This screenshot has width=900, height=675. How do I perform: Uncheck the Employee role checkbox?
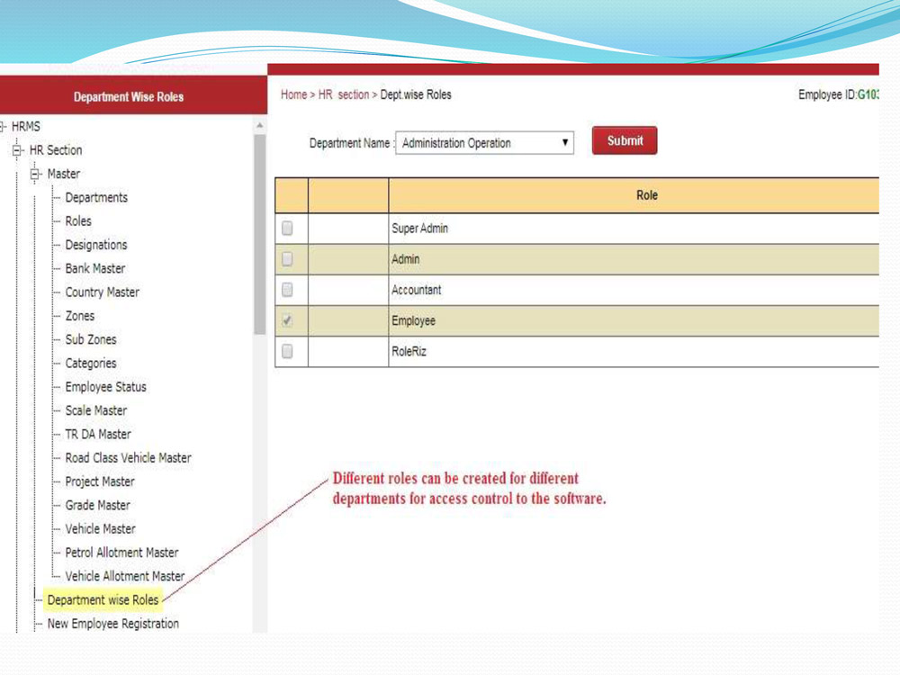(288, 320)
